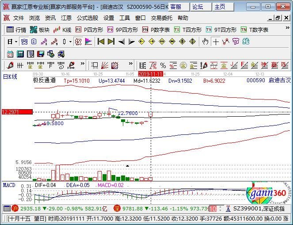Open the 公式选股 menu
Viewport: 293px width, 225px height.
[88, 18]
